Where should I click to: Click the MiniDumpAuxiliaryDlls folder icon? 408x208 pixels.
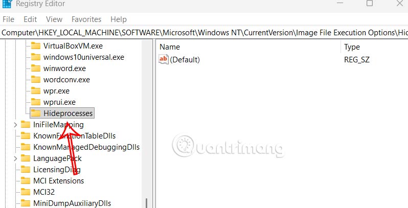click(26, 203)
